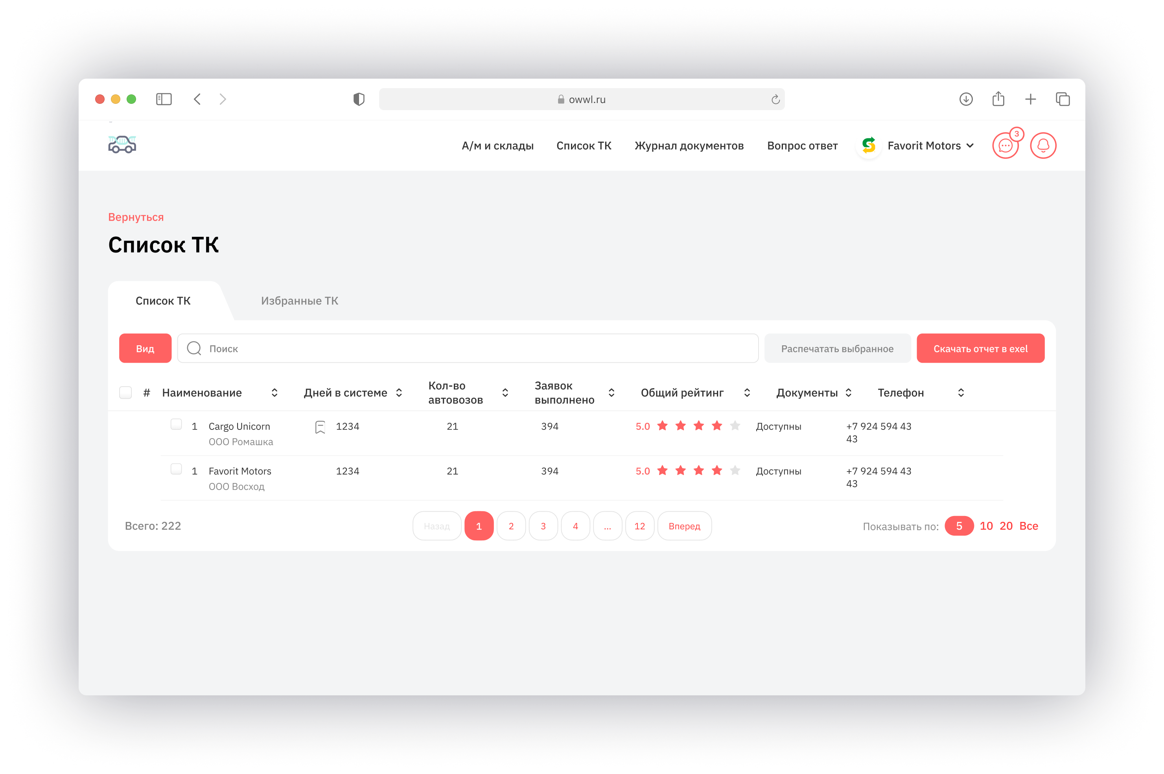Sort by Общий рейтинг arrows
The image size is (1164, 774).
[746, 393]
